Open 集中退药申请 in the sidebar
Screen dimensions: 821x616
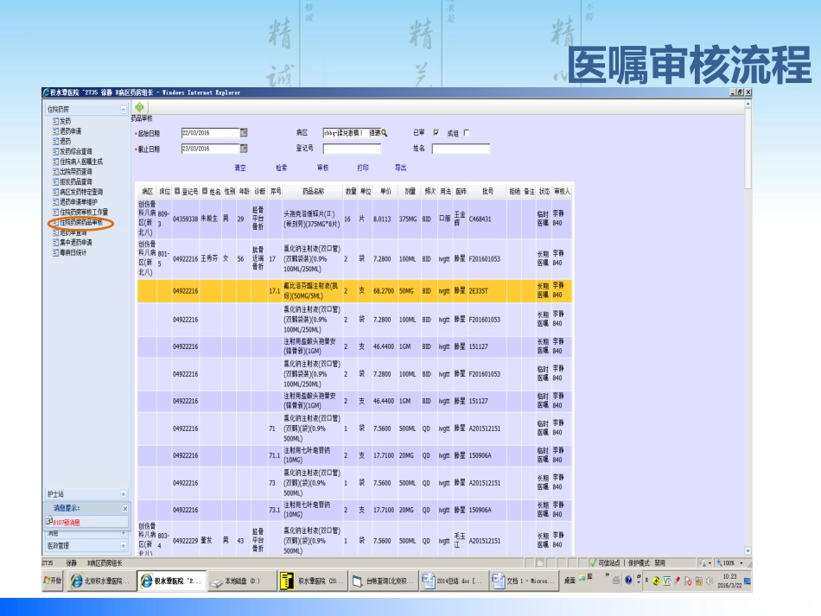pyautogui.click(x=75, y=242)
